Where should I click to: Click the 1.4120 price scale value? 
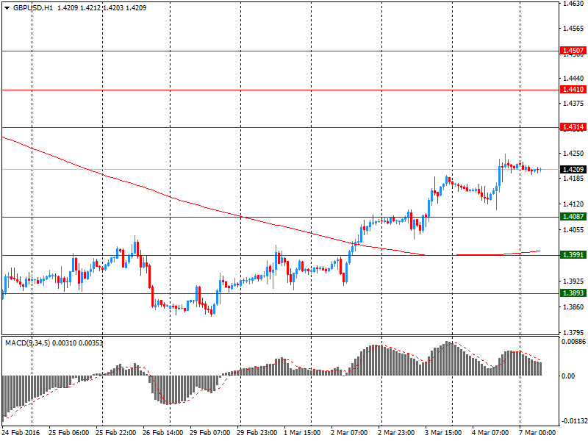[x=573, y=204]
